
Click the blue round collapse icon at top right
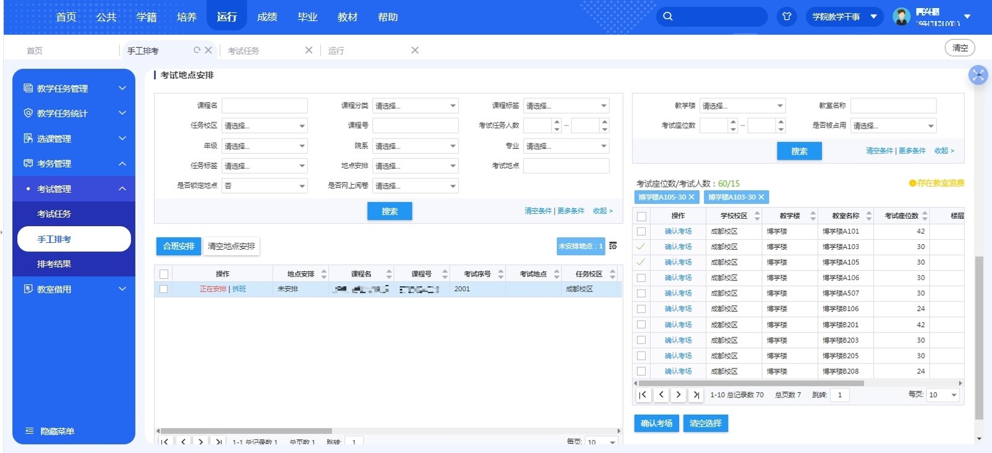[x=978, y=75]
